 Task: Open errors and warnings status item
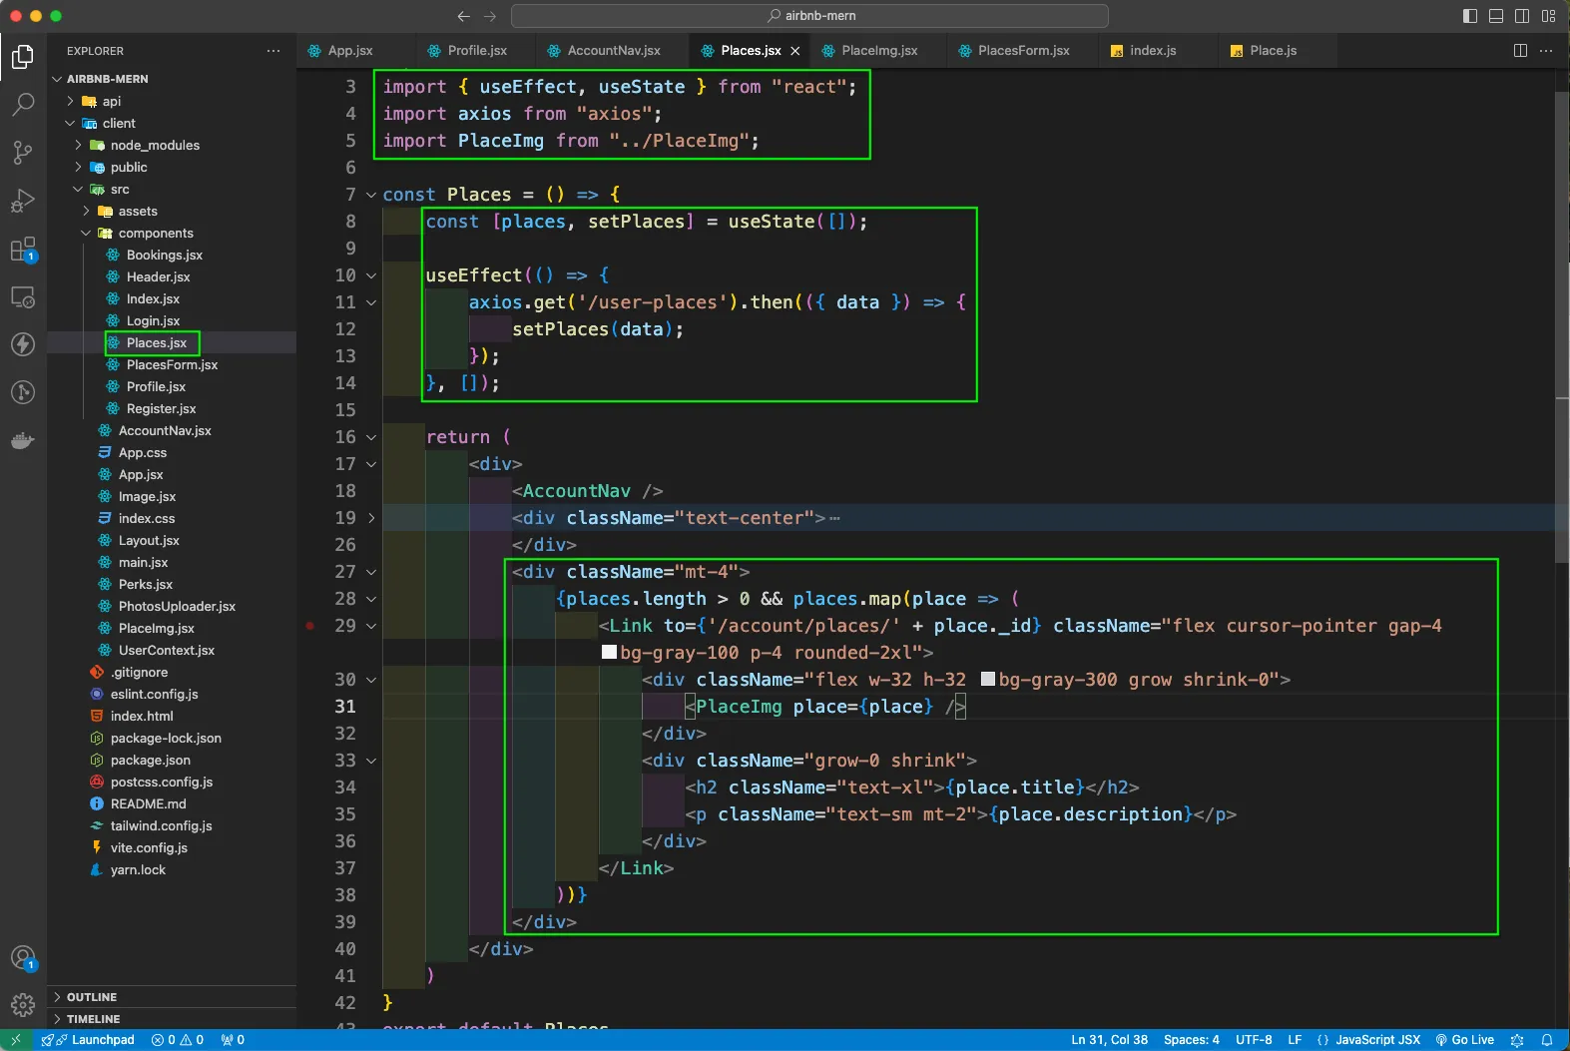[x=178, y=1040]
